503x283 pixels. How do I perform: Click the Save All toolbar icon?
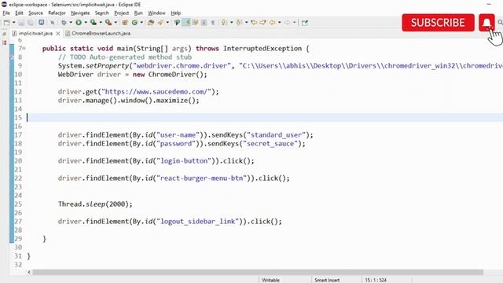[x=31, y=23]
